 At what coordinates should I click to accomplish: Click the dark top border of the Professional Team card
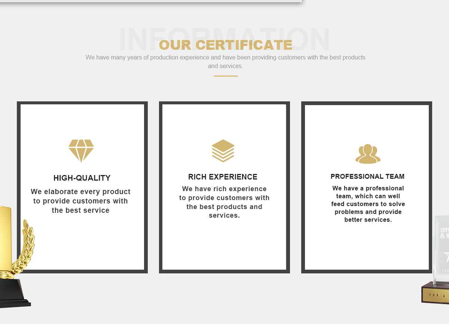[367, 103]
